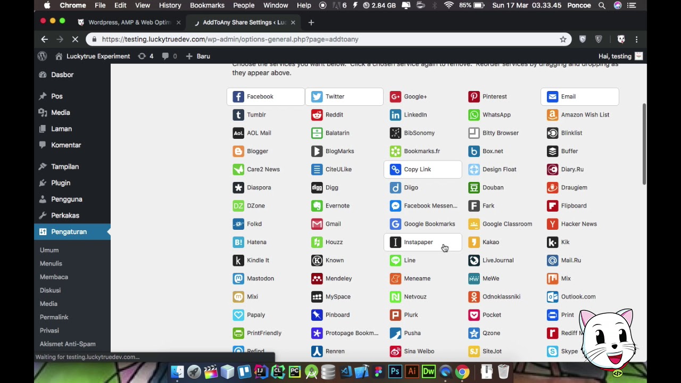Open Menulis settings submenu
The image size is (681, 383).
click(x=51, y=263)
